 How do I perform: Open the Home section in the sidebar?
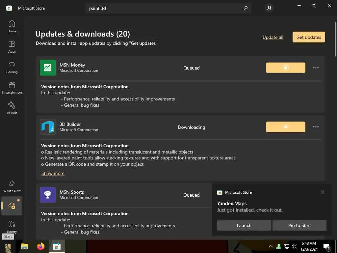tap(12, 26)
